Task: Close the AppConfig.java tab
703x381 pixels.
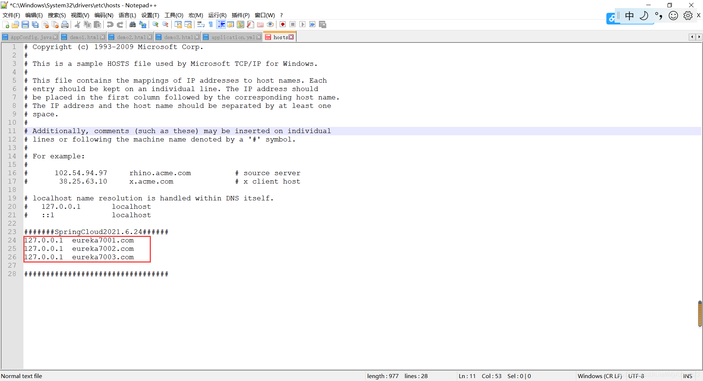Action: (x=55, y=37)
